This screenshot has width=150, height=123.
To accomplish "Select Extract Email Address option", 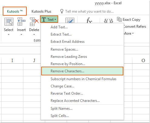I will [82, 42].
